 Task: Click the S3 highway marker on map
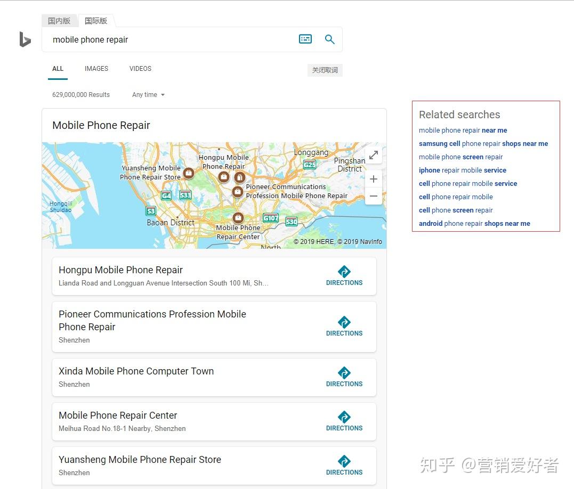[x=151, y=211]
